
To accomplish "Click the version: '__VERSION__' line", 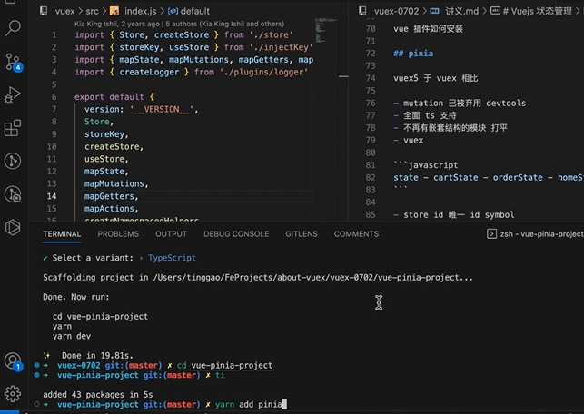I will [x=141, y=109].
